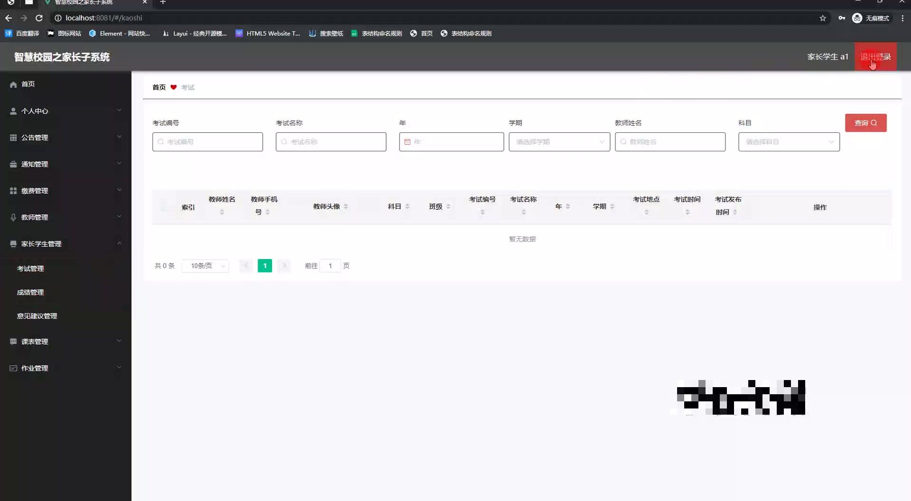911x501 pixels.
Task: Open the 10条/页 page size dropdown
Action: [205, 266]
